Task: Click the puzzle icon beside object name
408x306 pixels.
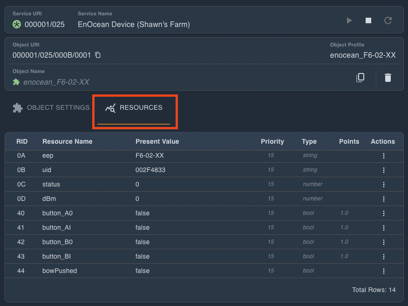Action: coord(16,82)
